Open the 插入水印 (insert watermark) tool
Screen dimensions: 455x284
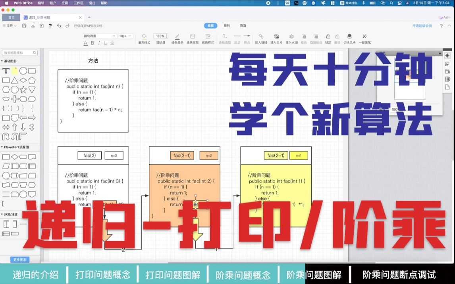click(291, 36)
